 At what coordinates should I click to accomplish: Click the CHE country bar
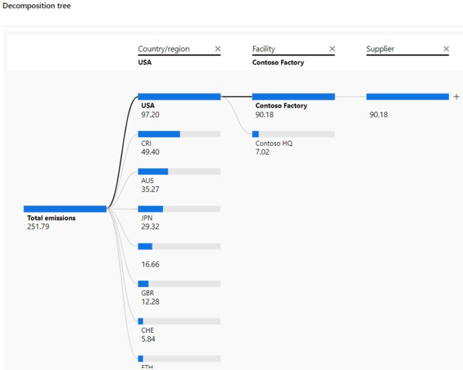[x=179, y=321]
